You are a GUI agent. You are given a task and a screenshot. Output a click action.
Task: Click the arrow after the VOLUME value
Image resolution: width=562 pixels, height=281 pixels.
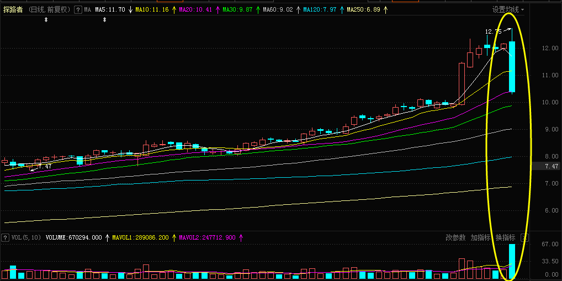tap(108, 237)
